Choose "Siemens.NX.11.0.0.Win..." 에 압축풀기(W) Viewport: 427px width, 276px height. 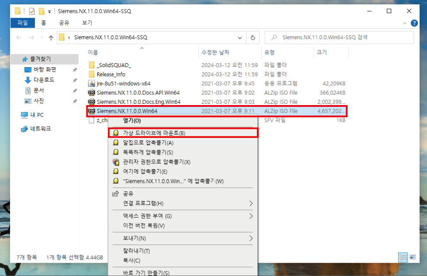pyautogui.click(x=183, y=181)
